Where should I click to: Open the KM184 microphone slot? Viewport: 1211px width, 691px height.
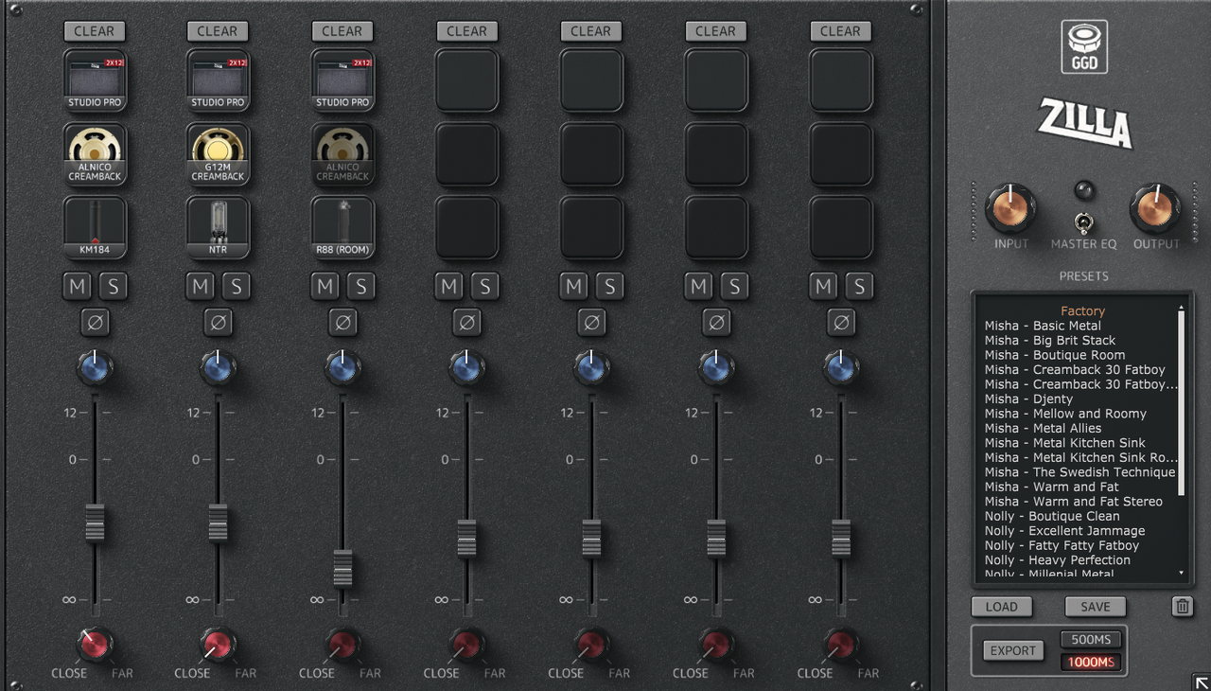tap(95, 228)
